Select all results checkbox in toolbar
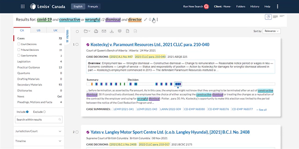The height and width of the screenshot is (149, 299). coord(77,31)
